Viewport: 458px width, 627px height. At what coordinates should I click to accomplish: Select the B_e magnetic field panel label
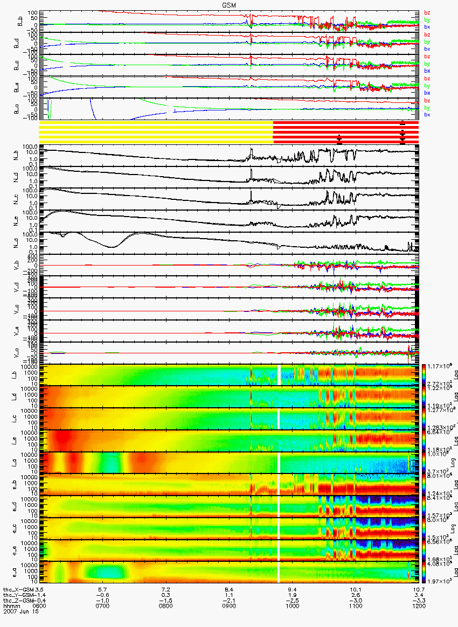(x=16, y=87)
